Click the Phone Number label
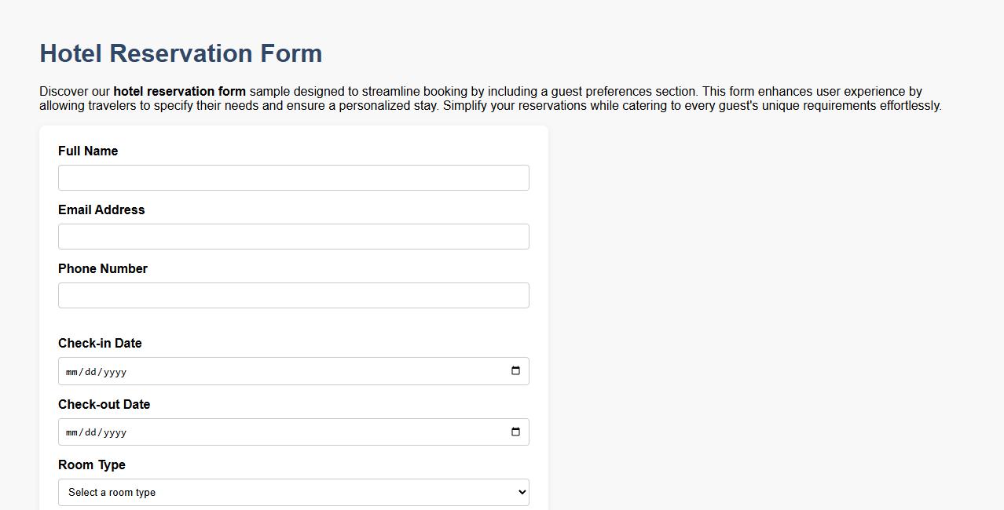The width and height of the screenshot is (1004, 510). tap(102, 268)
